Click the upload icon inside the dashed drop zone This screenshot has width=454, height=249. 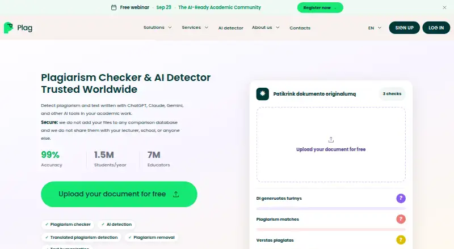331,140
